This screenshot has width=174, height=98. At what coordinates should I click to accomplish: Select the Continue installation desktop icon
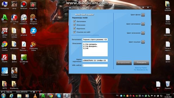pyautogui.click(x=24, y=19)
